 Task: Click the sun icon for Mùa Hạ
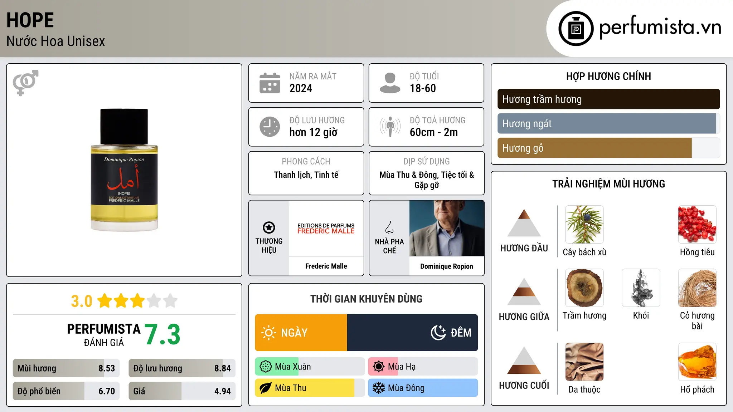[379, 367]
